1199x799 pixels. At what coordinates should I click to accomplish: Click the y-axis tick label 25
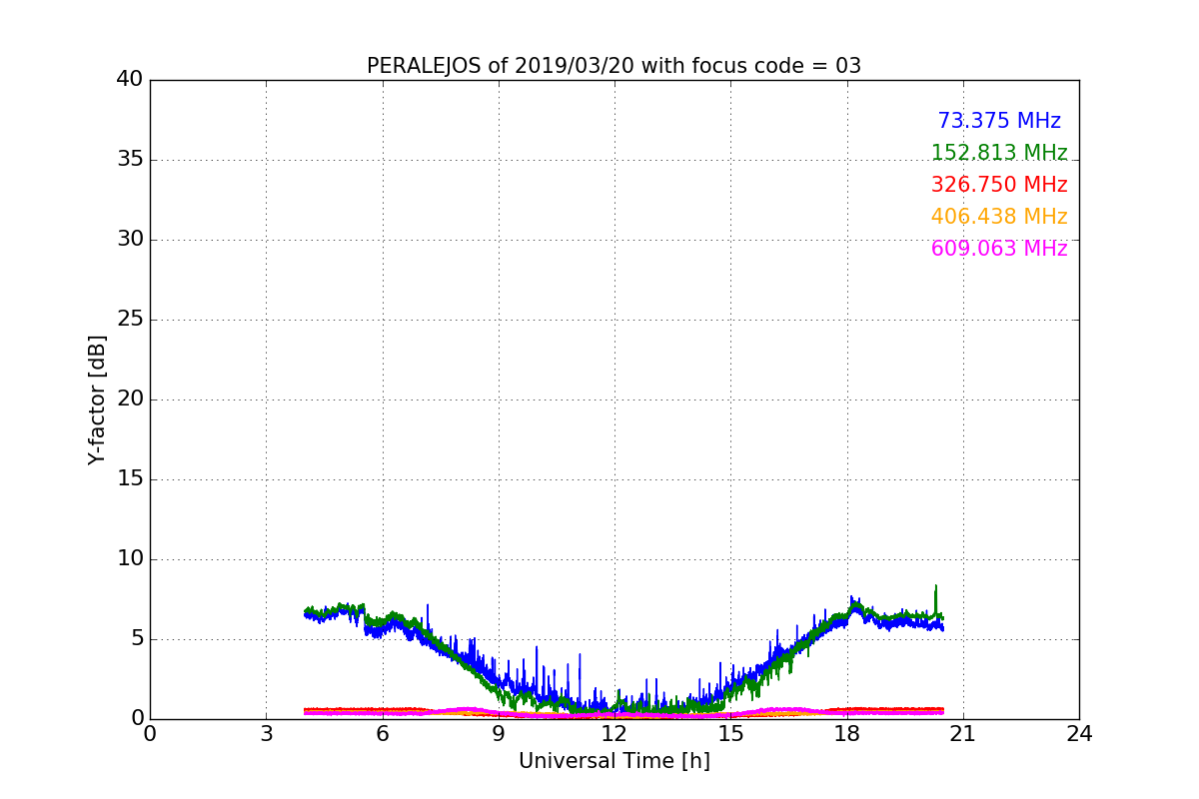tap(130, 320)
